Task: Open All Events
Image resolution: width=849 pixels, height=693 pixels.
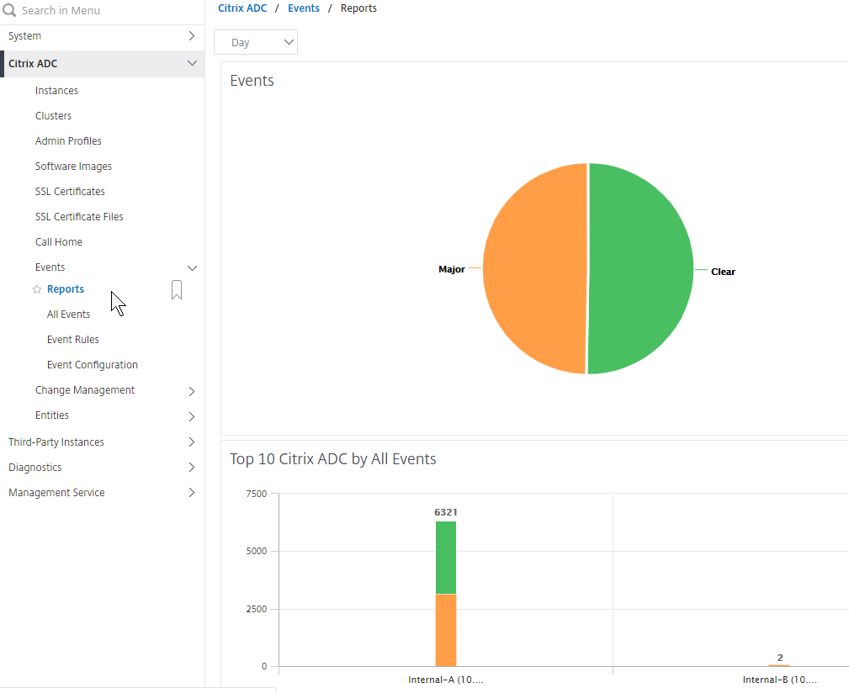Action: point(69,315)
